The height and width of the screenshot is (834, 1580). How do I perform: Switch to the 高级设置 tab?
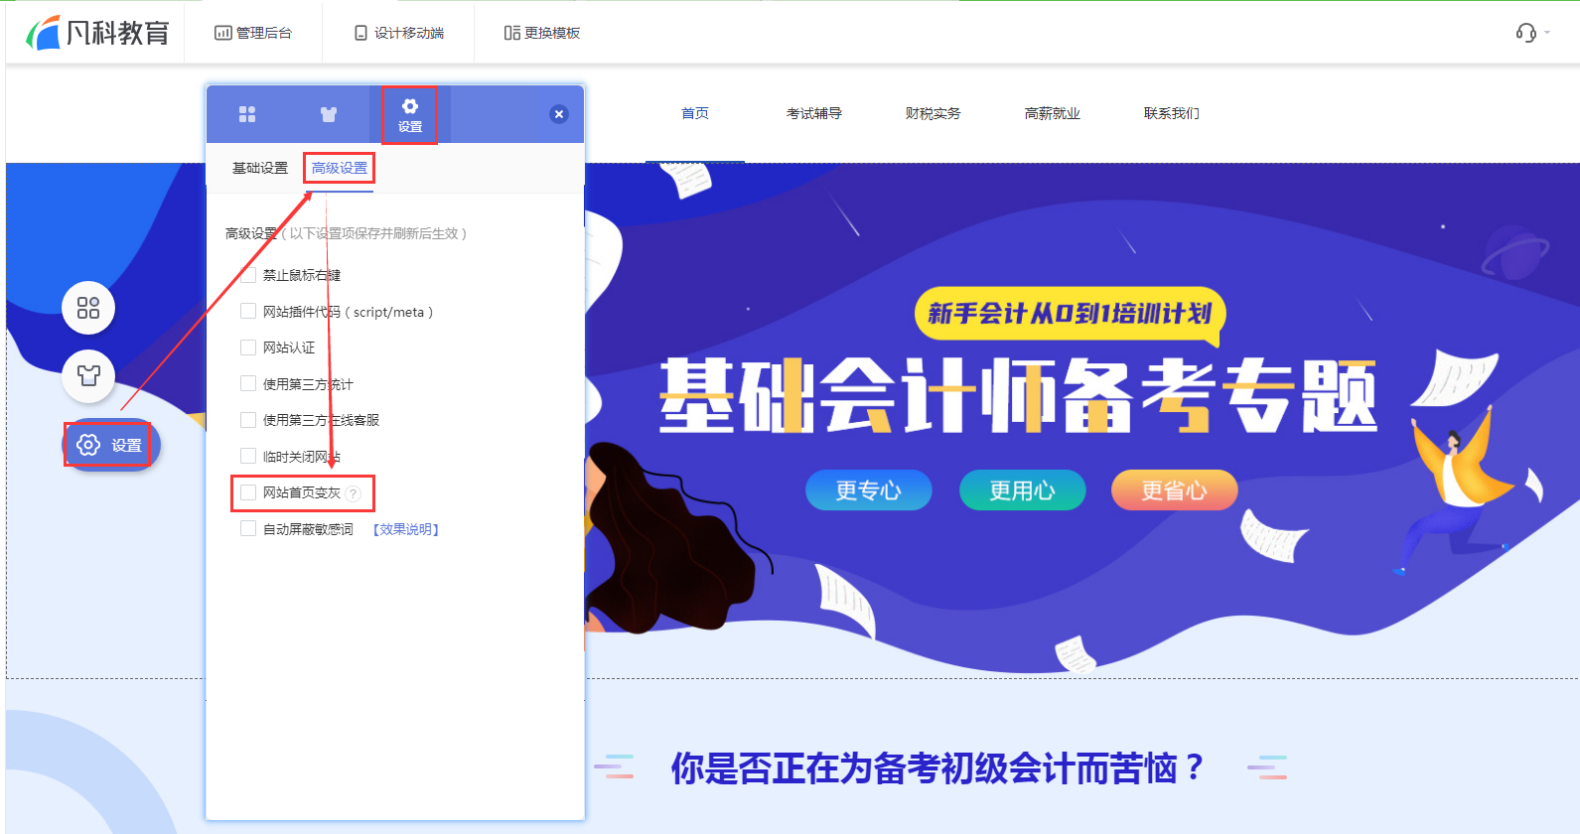pyautogui.click(x=340, y=168)
